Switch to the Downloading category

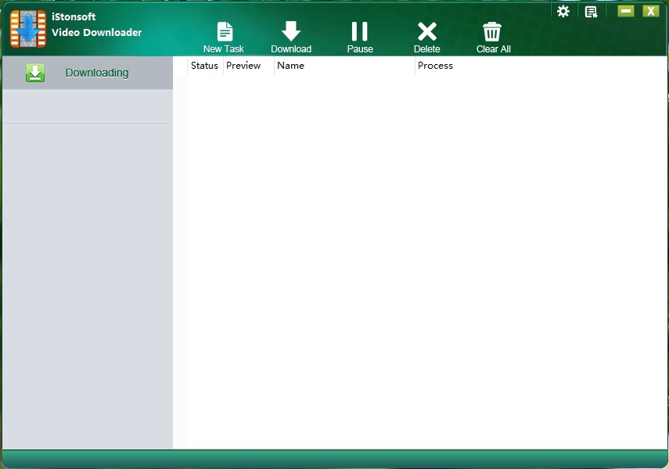pyautogui.click(x=96, y=72)
